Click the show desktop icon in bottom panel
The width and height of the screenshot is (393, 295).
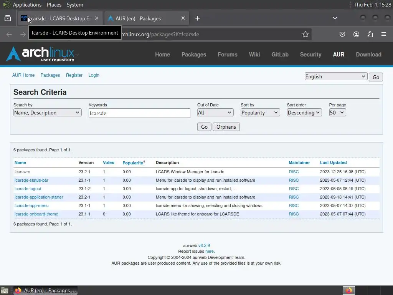click(5, 290)
